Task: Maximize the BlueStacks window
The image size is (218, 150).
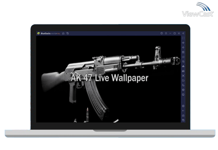Action: pyautogui.click(x=175, y=33)
